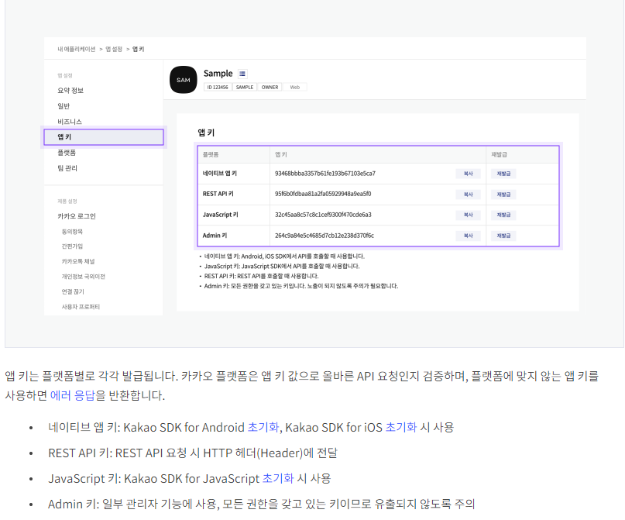Select 앱 키 sidebar item
625x520 pixels.
click(x=104, y=136)
